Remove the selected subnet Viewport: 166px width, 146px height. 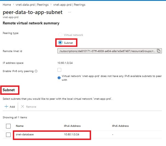click(29, 107)
